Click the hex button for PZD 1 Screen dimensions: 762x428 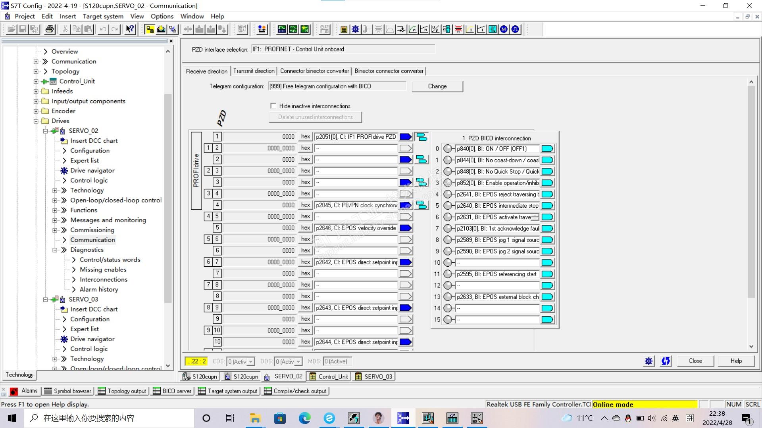tap(305, 137)
